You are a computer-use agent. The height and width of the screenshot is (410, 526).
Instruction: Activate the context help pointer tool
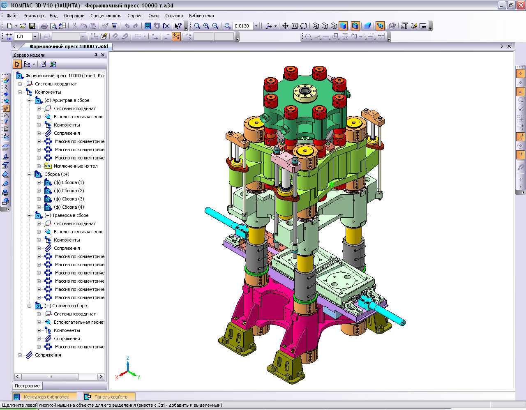178,26
